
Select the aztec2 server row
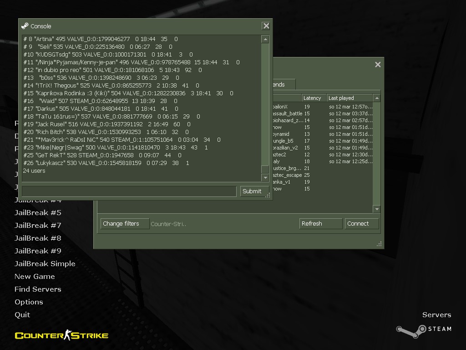click(323, 154)
